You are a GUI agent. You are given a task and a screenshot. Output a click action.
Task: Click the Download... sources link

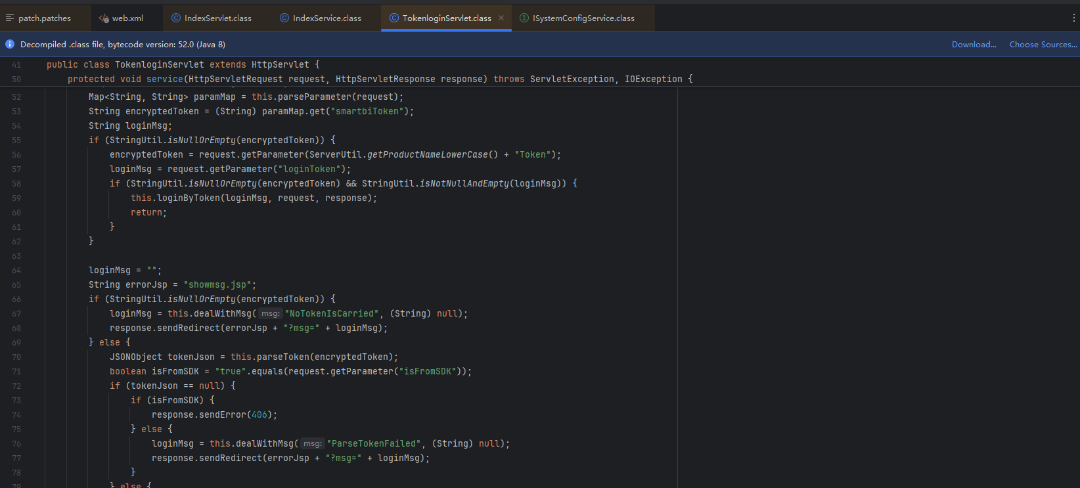tap(974, 44)
